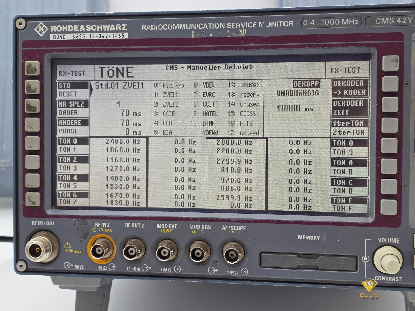
Task: Select the NR SPEZ menu label
Action: point(73,104)
